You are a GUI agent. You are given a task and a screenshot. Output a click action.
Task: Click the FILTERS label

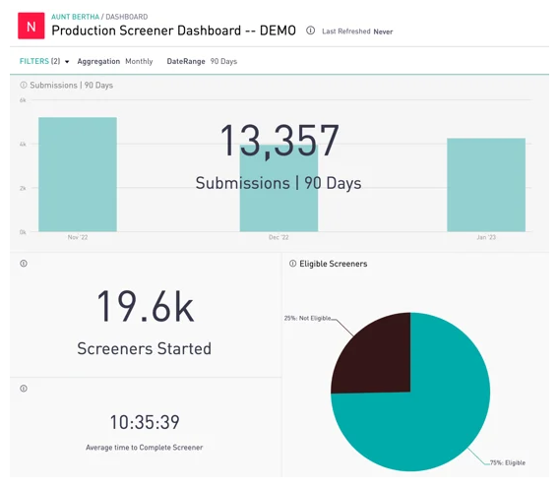click(x=34, y=61)
